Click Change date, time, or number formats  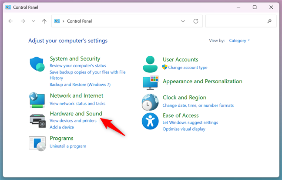click(x=198, y=105)
